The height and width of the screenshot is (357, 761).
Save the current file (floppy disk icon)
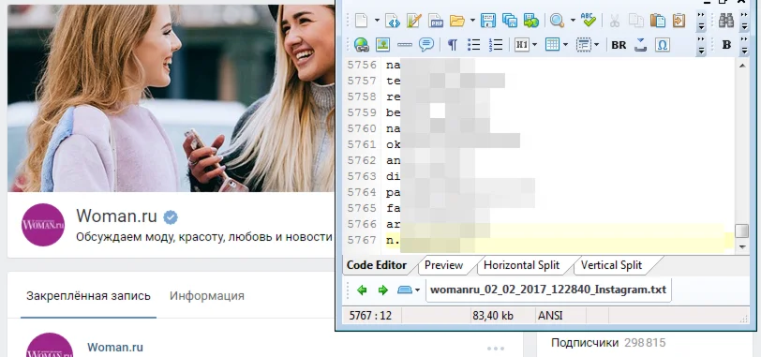click(x=487, y=21)
